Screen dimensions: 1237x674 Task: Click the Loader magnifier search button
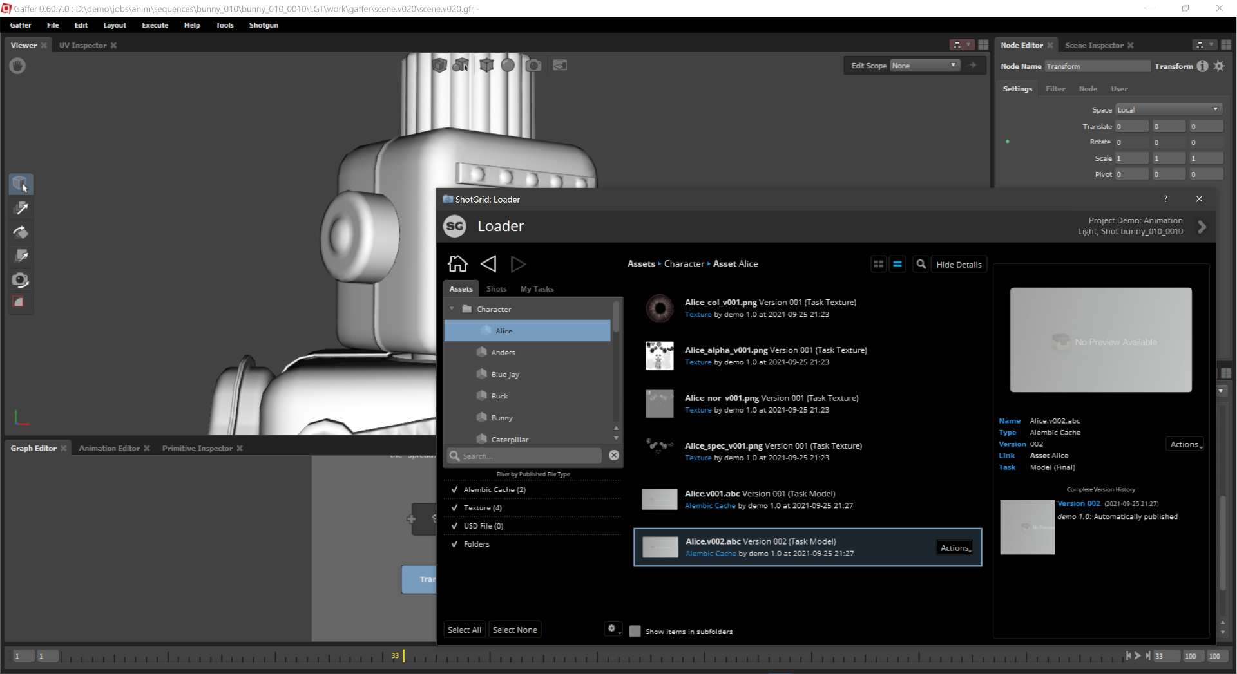tap(921, 264)
